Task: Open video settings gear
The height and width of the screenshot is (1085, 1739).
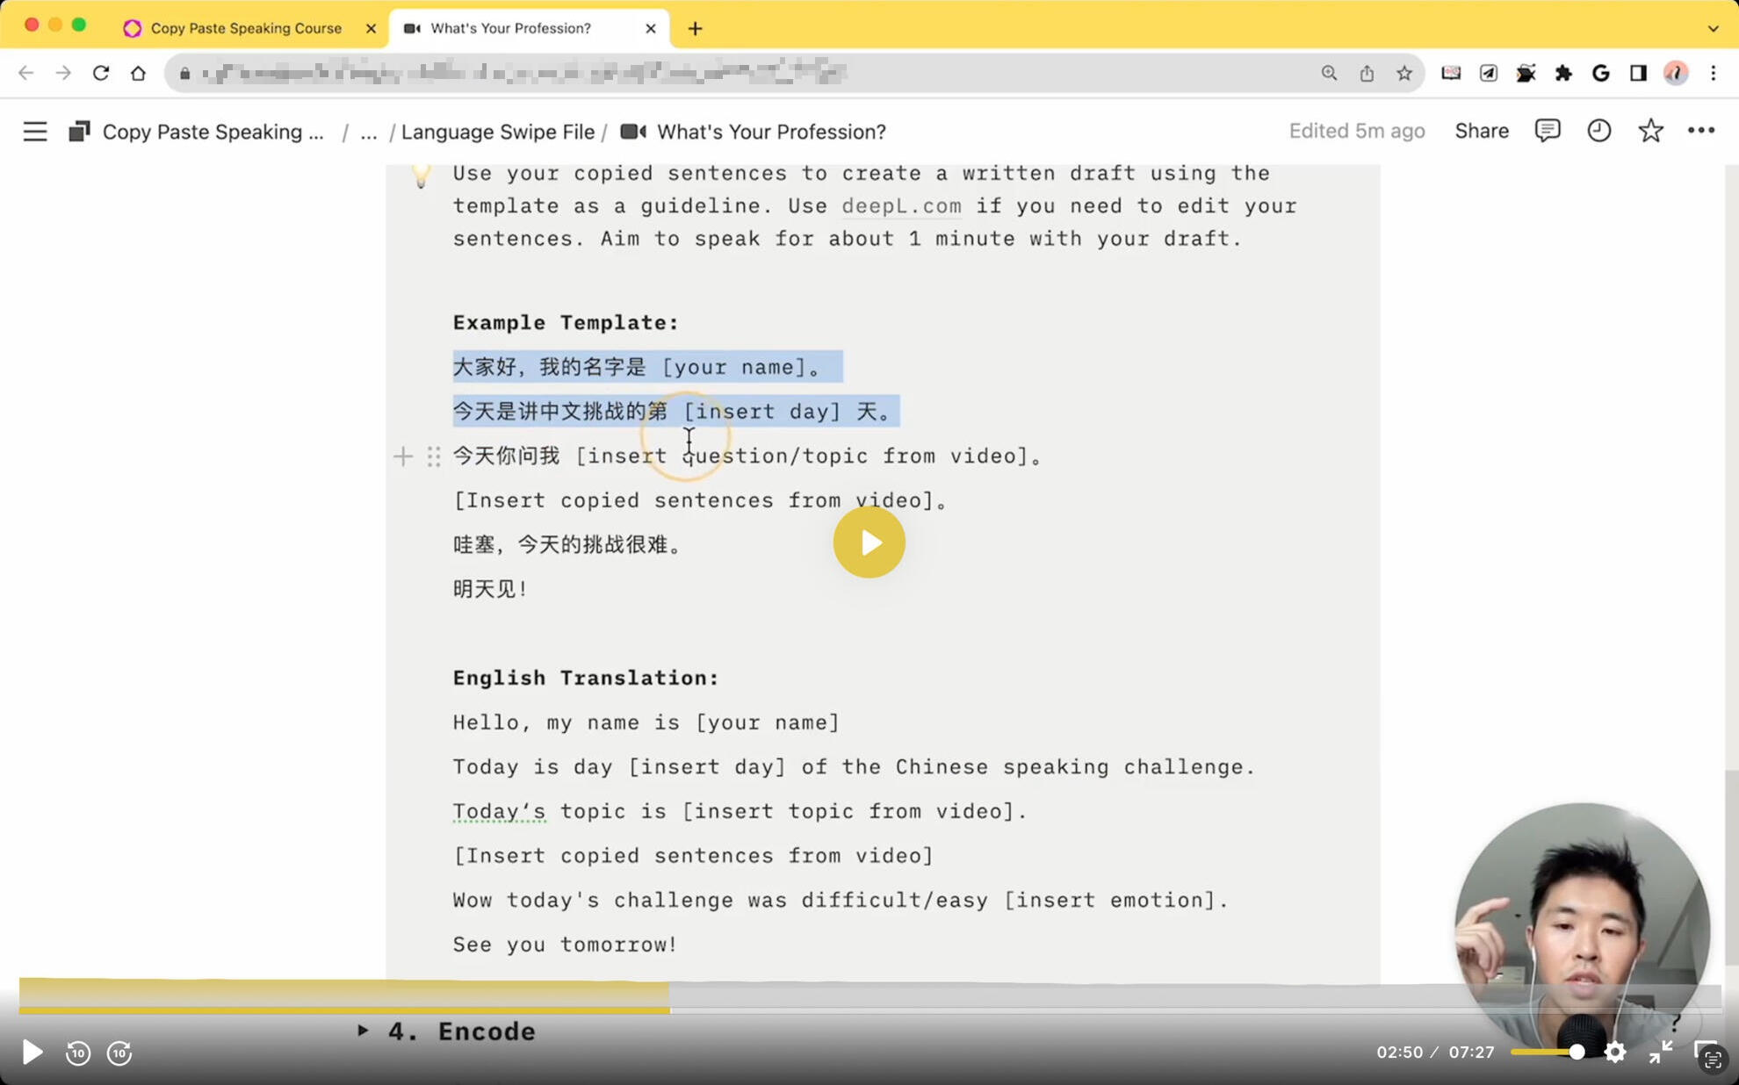Action: pos(1614,1052)
